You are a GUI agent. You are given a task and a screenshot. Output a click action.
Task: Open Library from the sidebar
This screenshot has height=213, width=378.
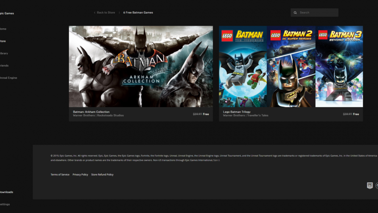[4, 53]
